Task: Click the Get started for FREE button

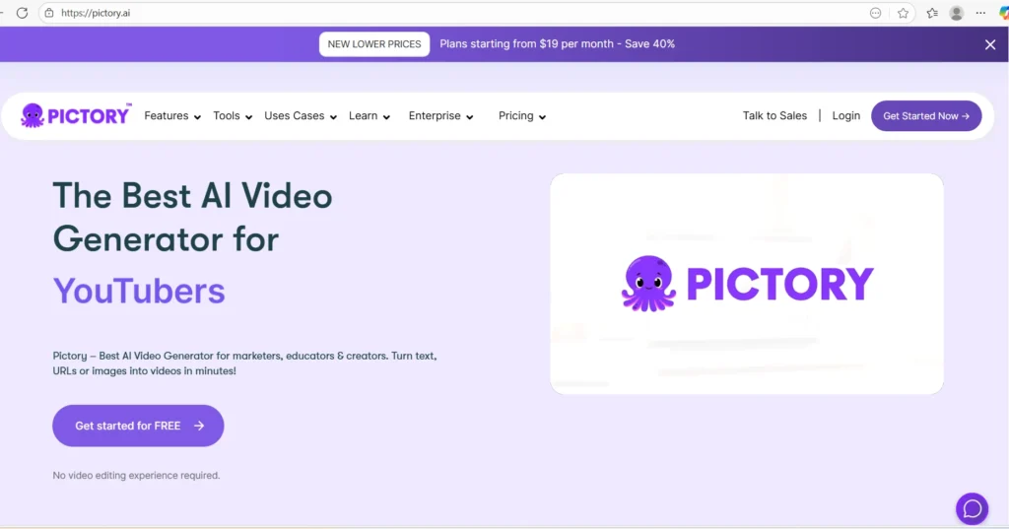Action: (138, 426)
